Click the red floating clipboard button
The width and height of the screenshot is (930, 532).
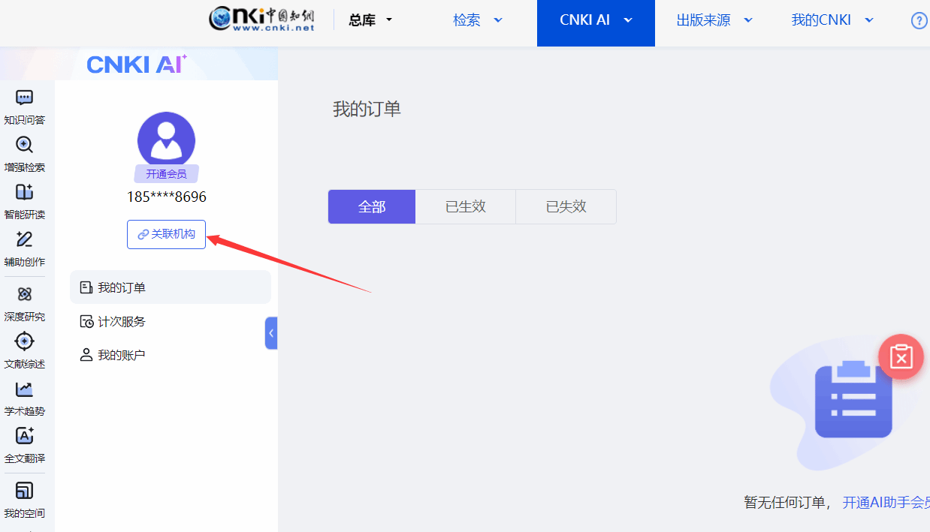point(901,357)
